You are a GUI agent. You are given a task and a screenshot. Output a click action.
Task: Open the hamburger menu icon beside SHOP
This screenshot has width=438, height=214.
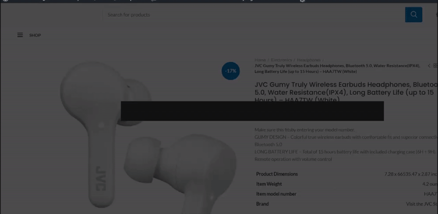(20, 35)
